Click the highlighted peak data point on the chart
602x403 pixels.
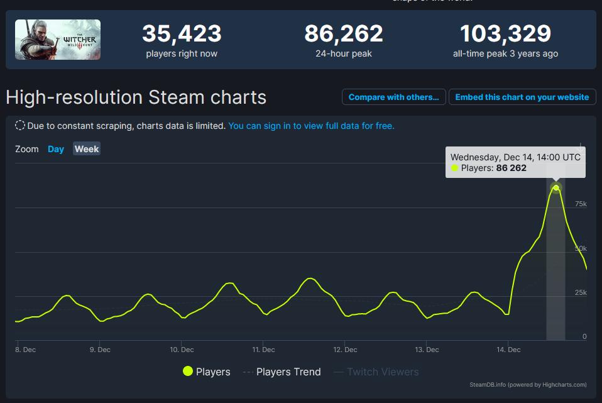click(x=556, y=188)
